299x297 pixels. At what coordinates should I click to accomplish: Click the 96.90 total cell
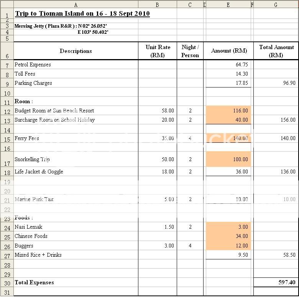click(276, 83)
